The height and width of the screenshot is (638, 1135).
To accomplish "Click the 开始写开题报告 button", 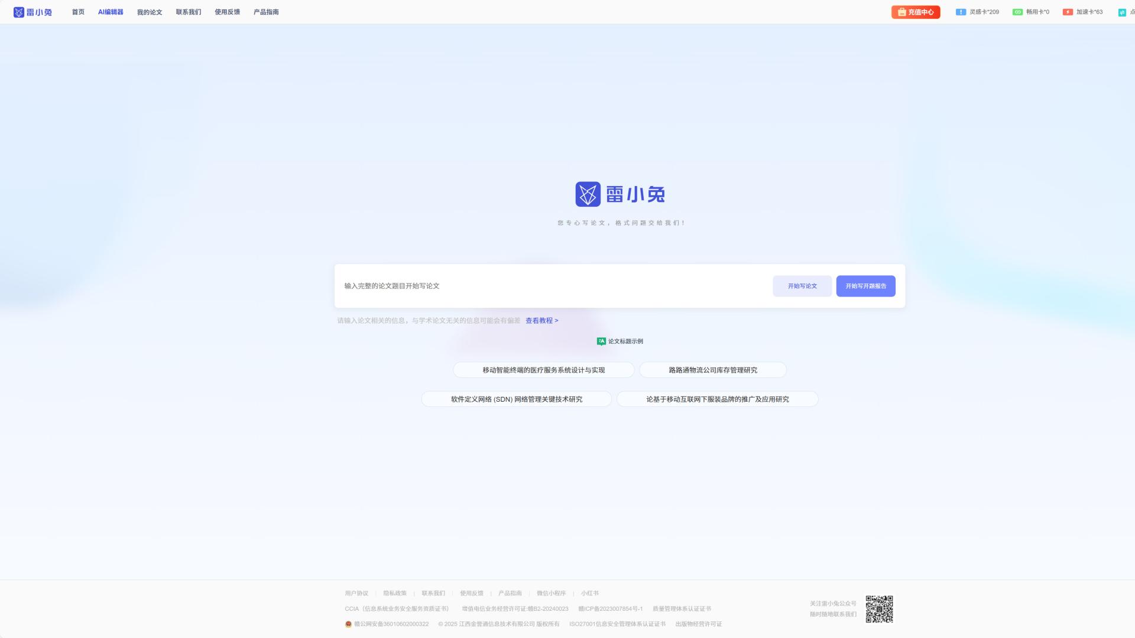I will (x=865, y=286).
